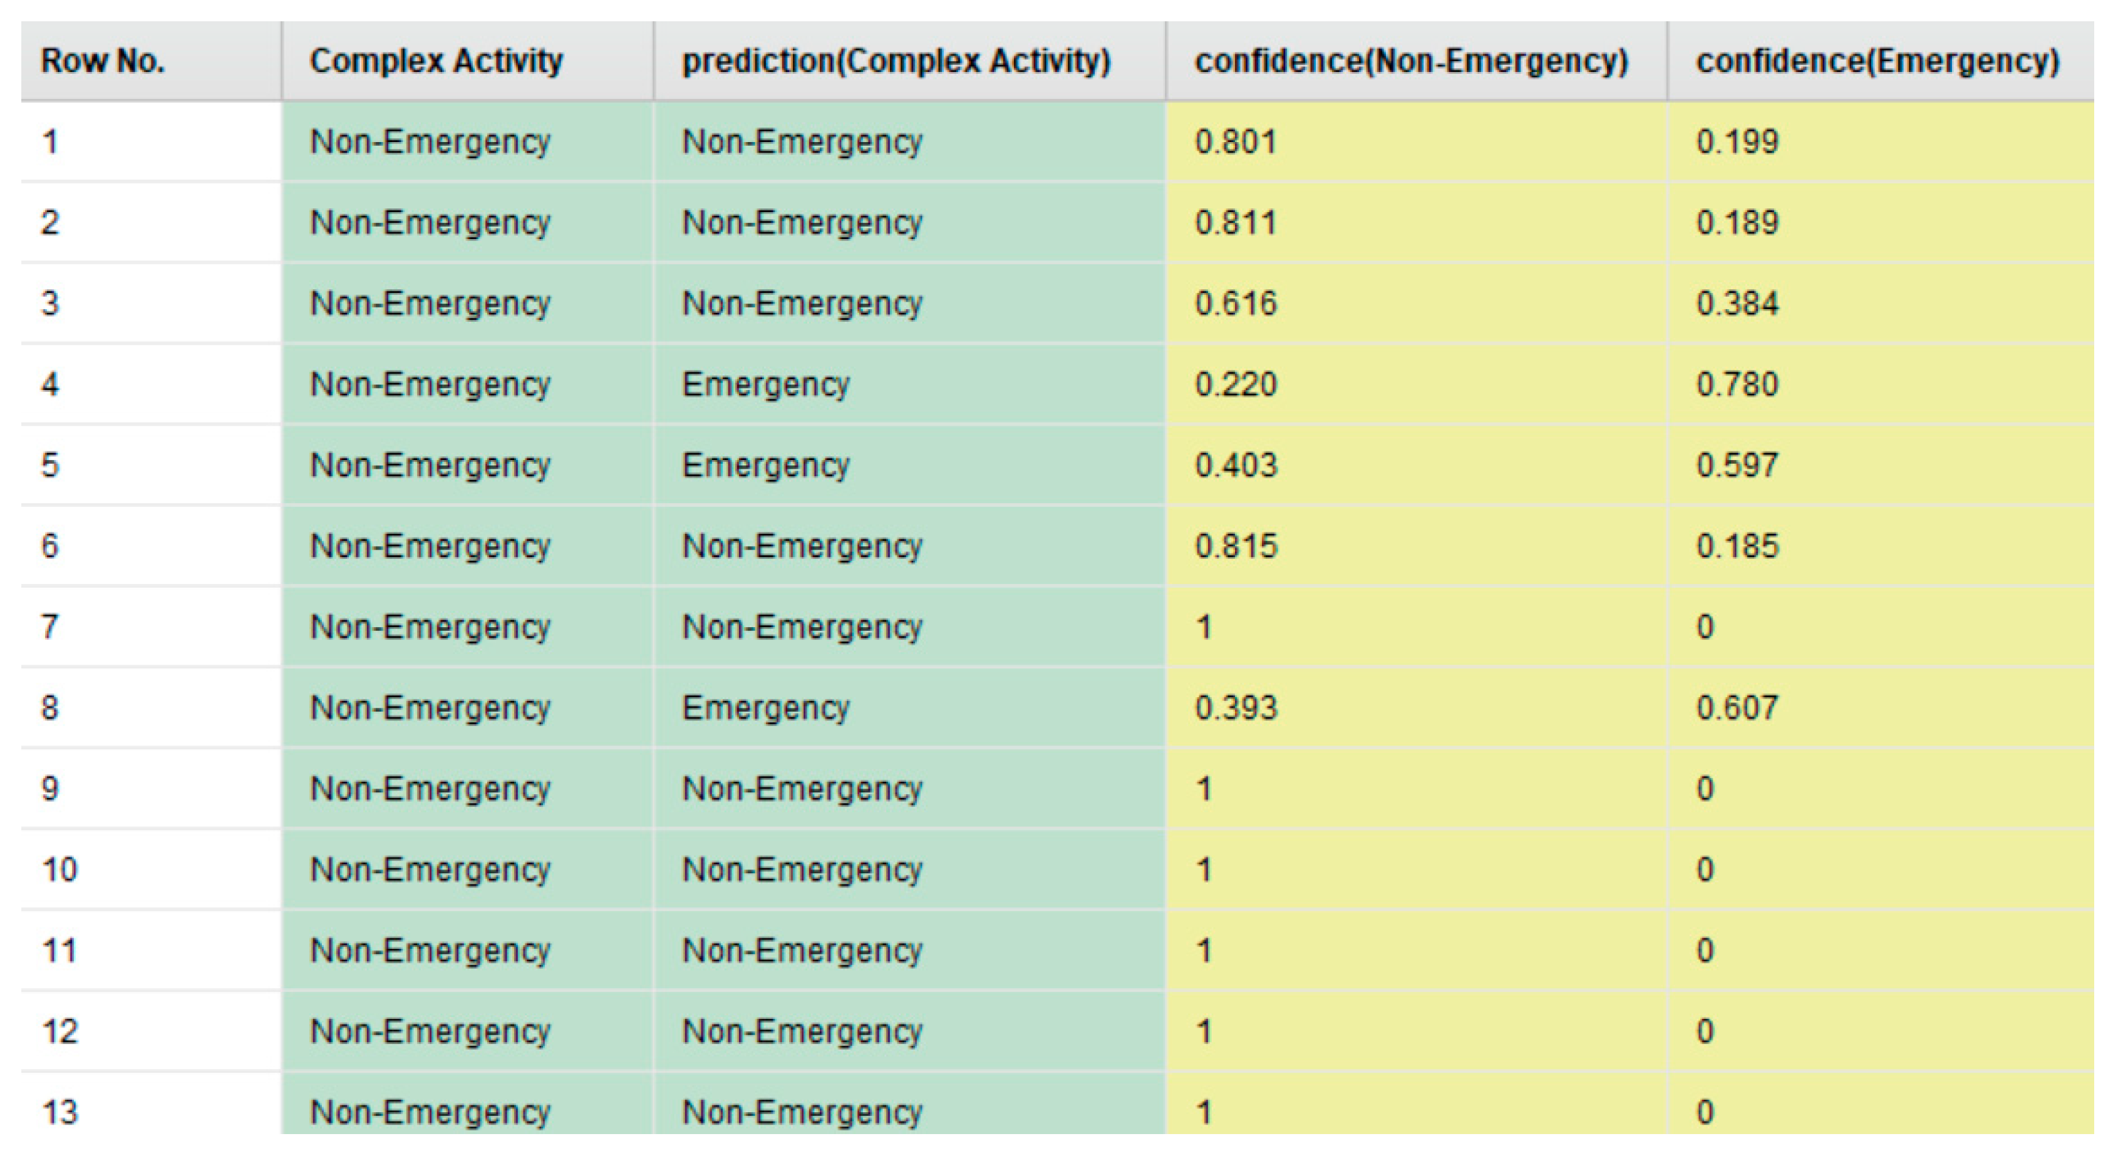The width and height of the screenshot is (2118, 1161).
Task: Click the 0.607 confidence value
Action: tap(1737, 707)
